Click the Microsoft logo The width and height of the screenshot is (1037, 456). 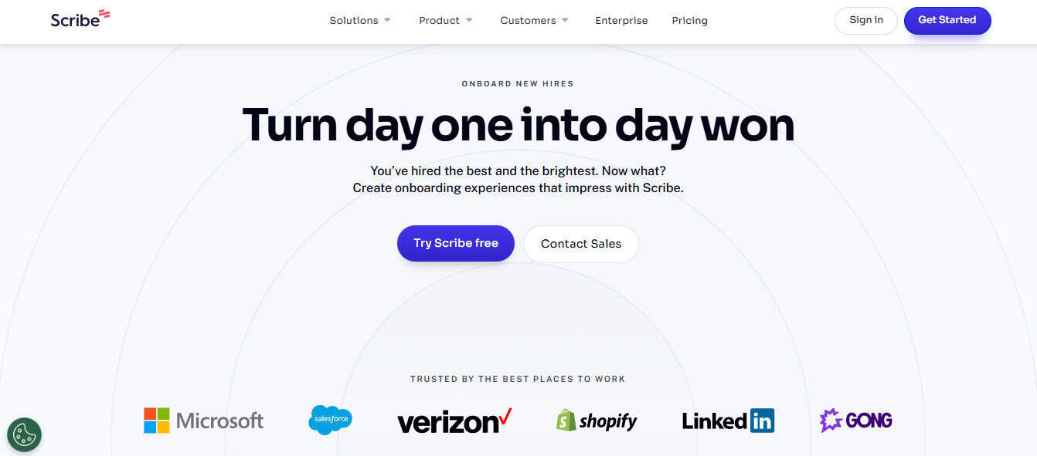click(203, 421)
